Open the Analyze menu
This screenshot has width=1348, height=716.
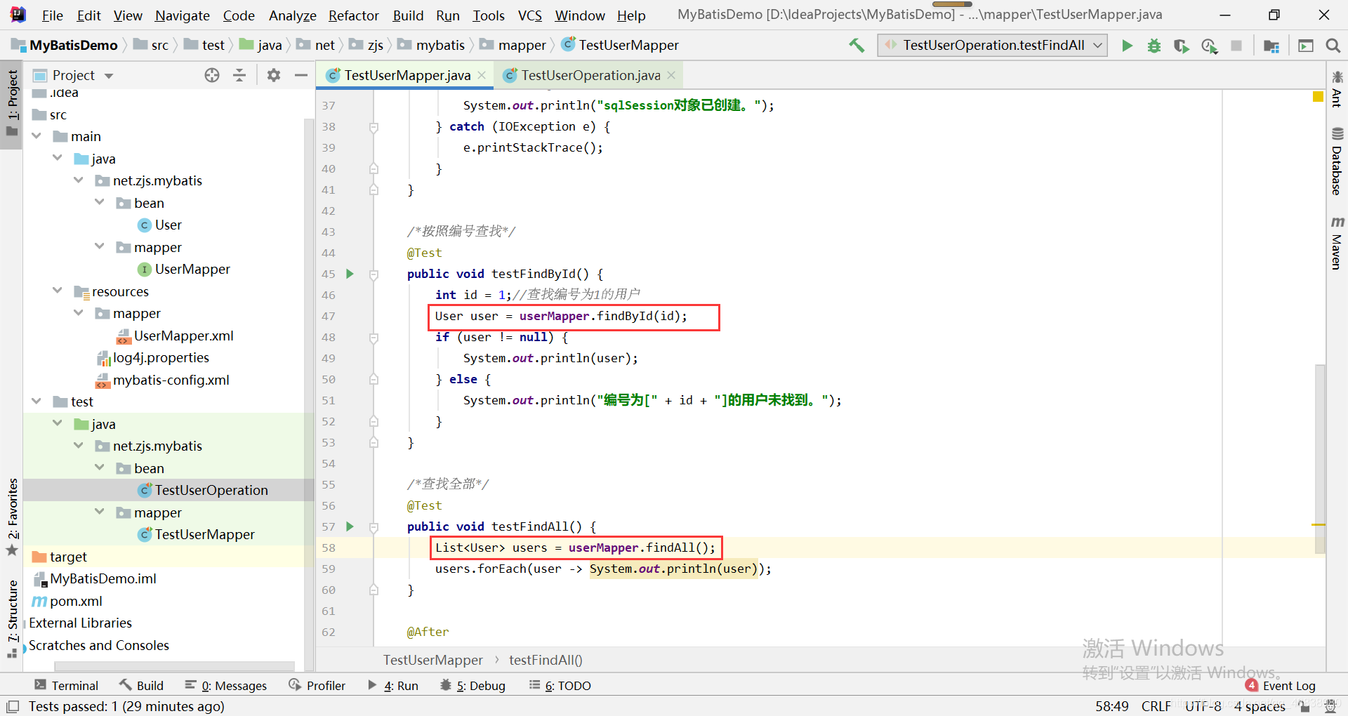[x=292, y=15]
